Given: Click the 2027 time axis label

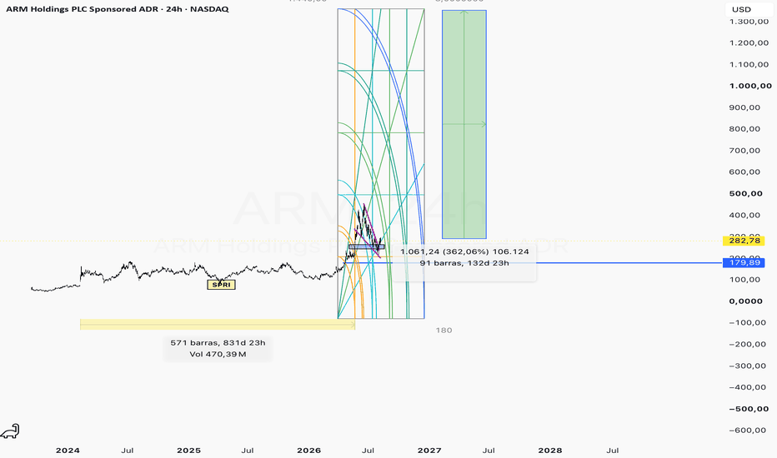Looking at the screenshot, I should coord(429,450).
